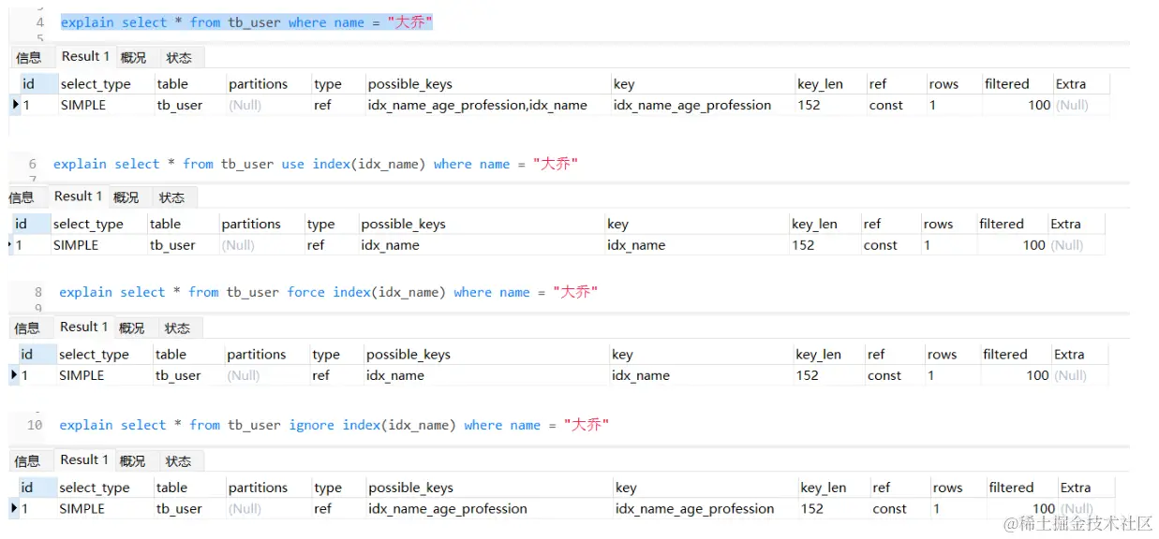Click the use index(idx_name) query line
The image size is (1159, 539).
point(315,164)
